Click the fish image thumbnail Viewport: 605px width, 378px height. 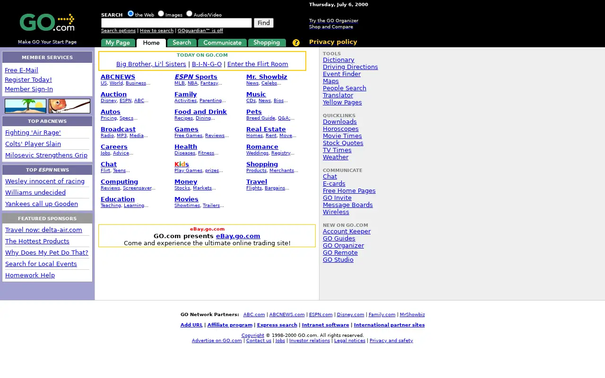click(x=69, y=106)
